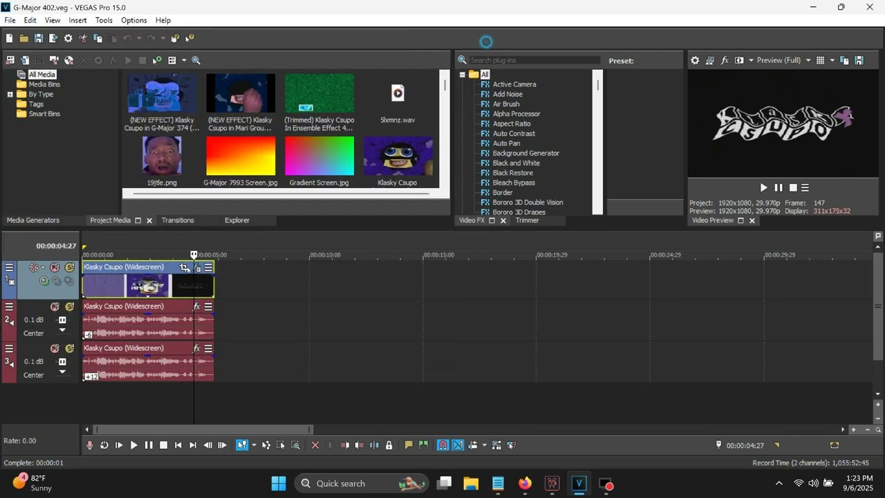
Task: Click the magnifier Search icon in the Project Media toolbar
Action: (x=196, y=60)
